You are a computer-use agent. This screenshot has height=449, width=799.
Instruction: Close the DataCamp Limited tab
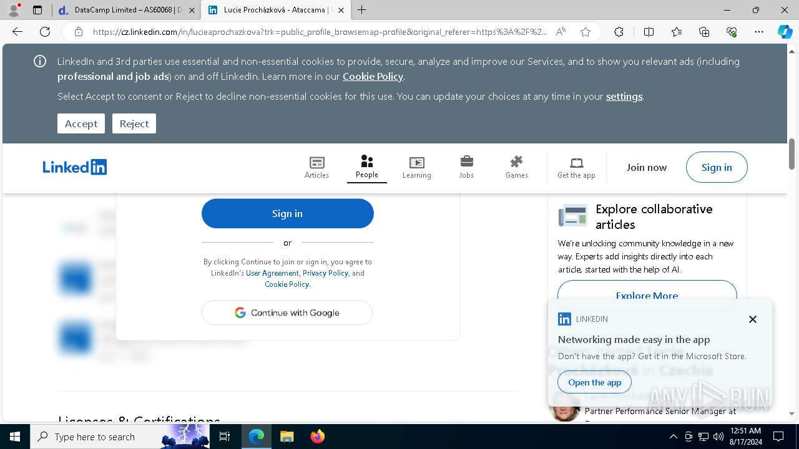pyautogui.click(x=192, y=10)
